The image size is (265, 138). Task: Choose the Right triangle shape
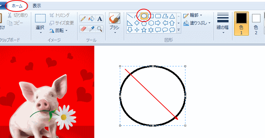click(130, 23)
